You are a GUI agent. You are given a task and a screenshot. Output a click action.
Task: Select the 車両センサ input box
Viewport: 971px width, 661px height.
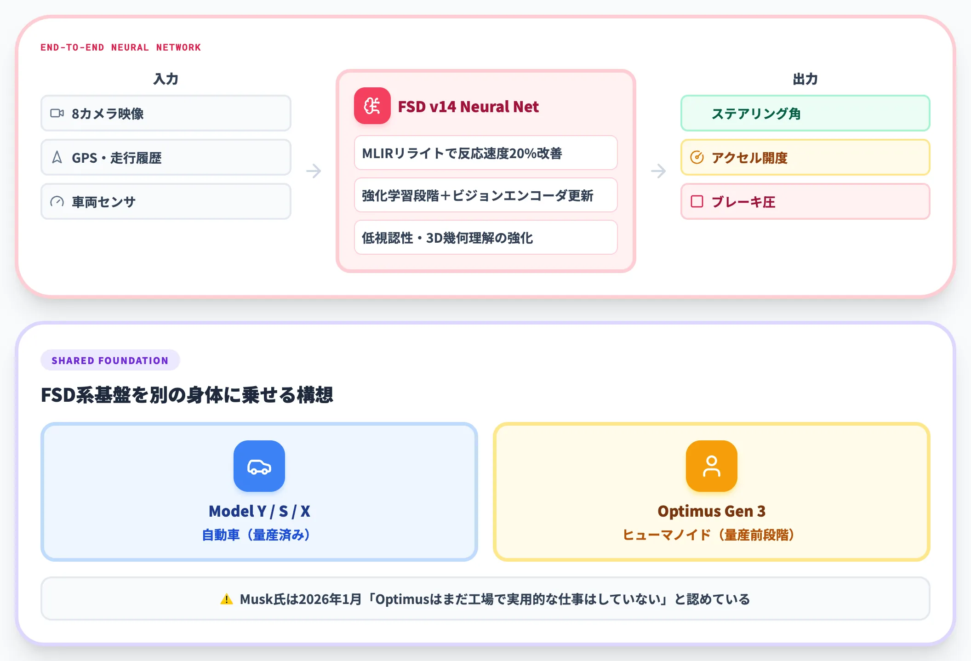[x=166, y=201]
